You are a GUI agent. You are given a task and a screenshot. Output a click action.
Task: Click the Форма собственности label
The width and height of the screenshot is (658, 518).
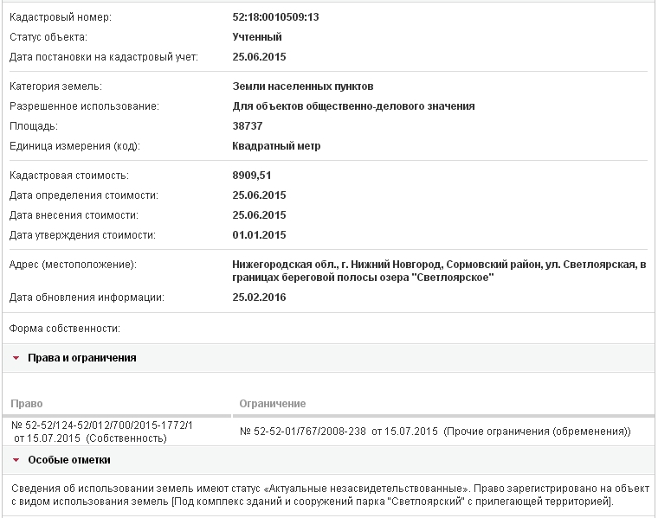click(x=64, y=329)
